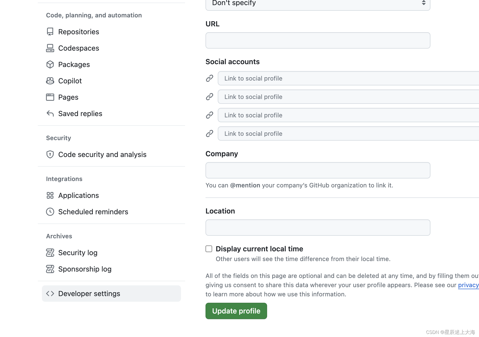Click the Repositories book icon

point(50,32)
